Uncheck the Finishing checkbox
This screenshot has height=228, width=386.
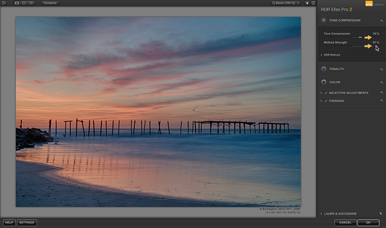[326, 101]
